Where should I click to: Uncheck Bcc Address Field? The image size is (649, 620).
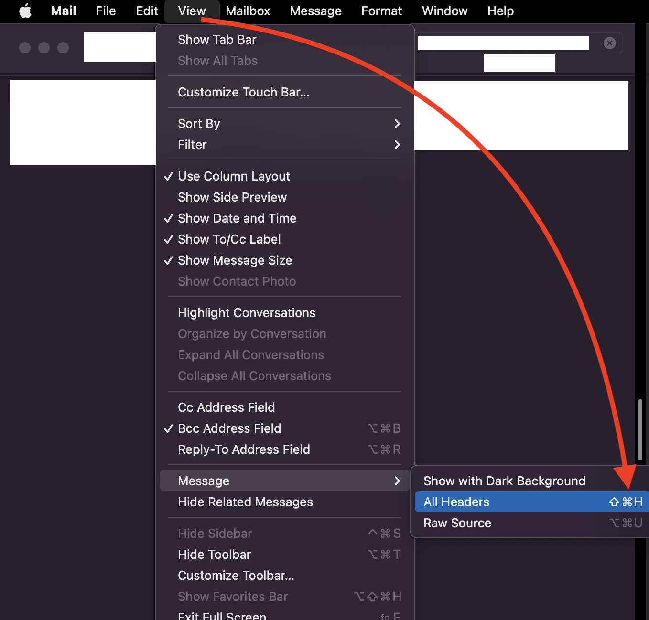(229, 428)
